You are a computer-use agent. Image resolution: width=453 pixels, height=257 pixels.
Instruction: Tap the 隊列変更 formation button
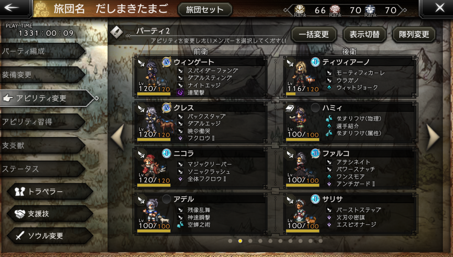414,35
